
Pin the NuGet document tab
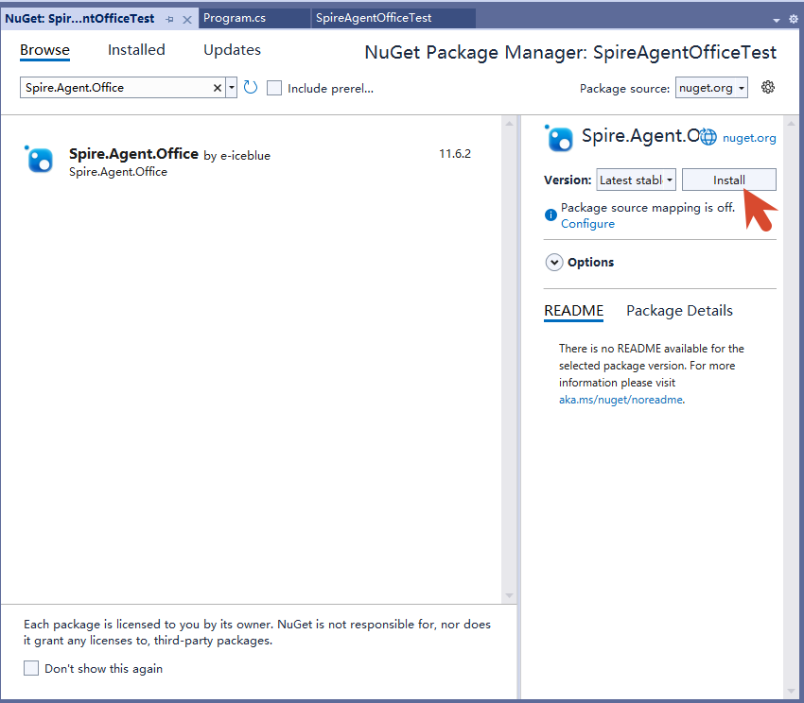[x=169, y=20]
